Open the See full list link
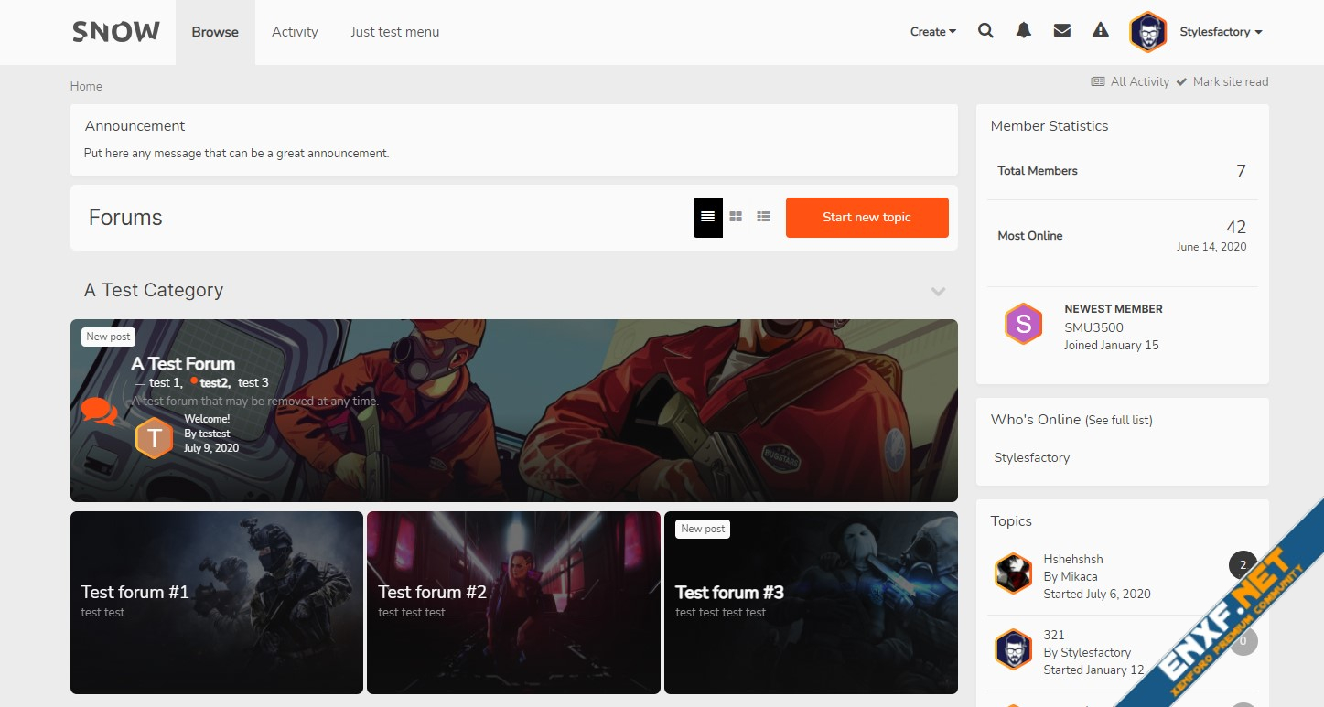 (x=1118, y=421)
